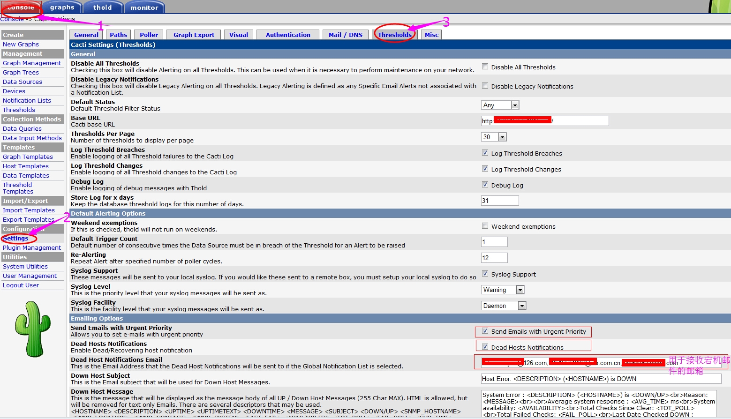Viewport: 731px width, 419px height.
Task: Open Notification Lists link
Action: [27, 100]
